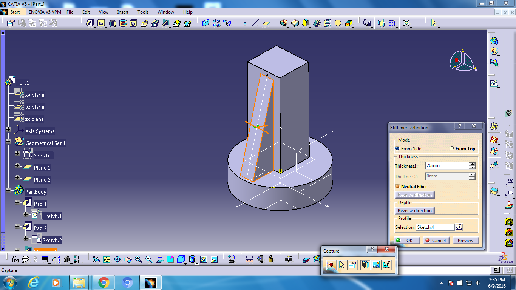Expand the Axis Systems tree node

pyautogui.click(x=8, y=129)
